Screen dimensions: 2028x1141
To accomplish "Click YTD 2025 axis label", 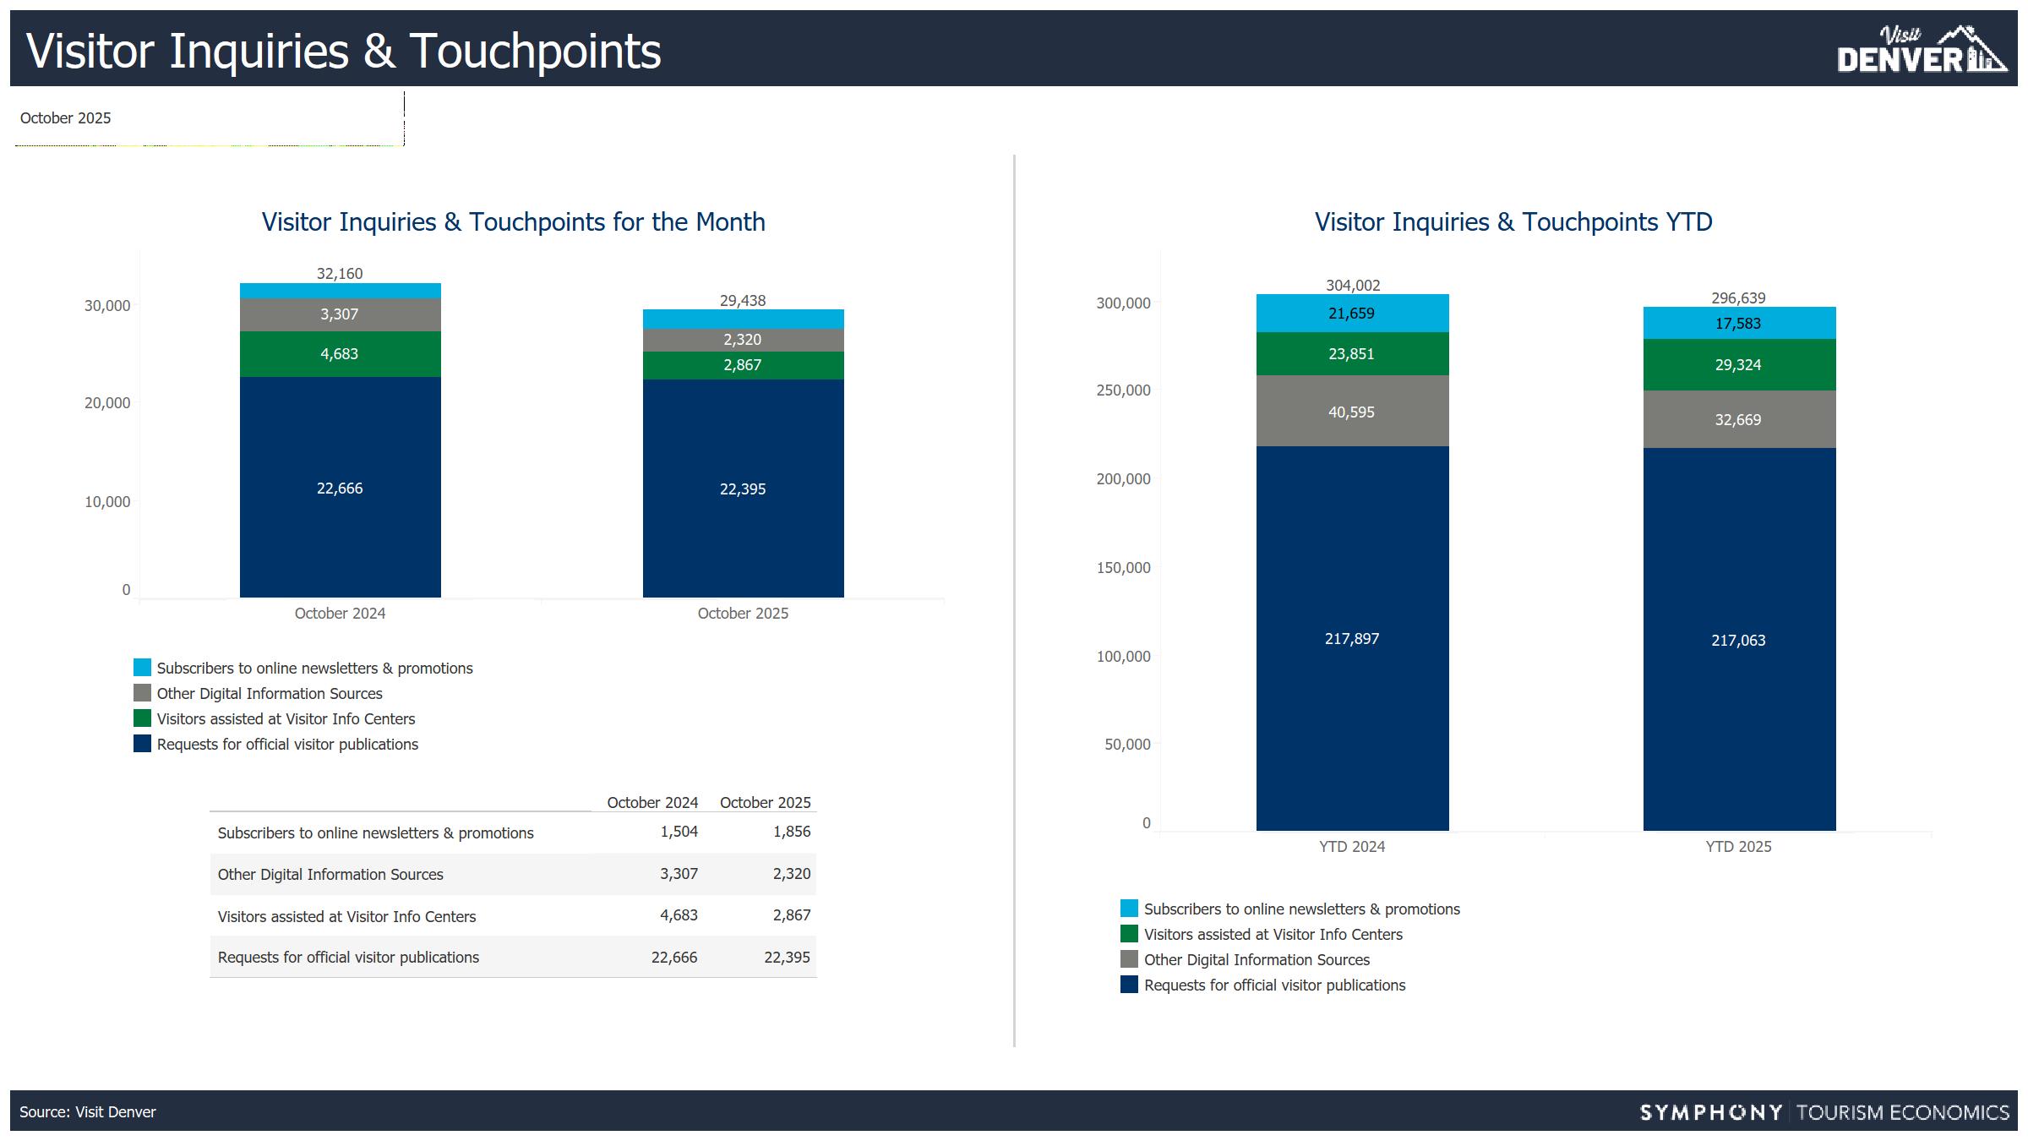I will tap(1738, 846).
